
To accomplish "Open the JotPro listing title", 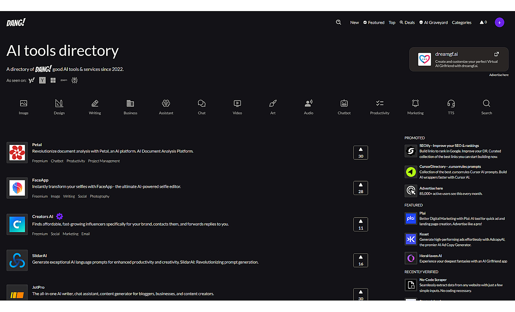I will click(38, 287).
